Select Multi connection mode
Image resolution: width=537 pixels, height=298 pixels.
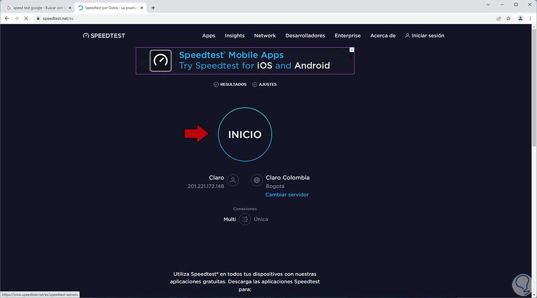pos(230,219)
